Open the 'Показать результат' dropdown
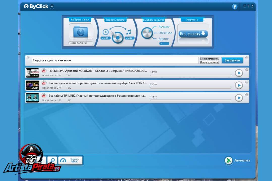 click(210, 62)
